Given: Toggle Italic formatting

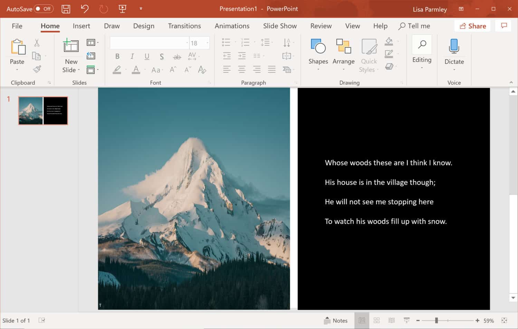Looking at the screenshot, I should tap(132, 56).
